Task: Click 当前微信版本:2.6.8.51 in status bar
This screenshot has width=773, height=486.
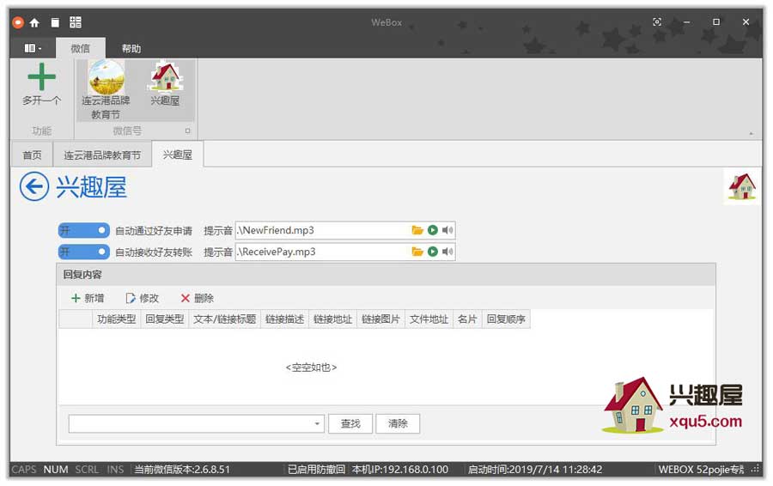Action: pos(182,469)
